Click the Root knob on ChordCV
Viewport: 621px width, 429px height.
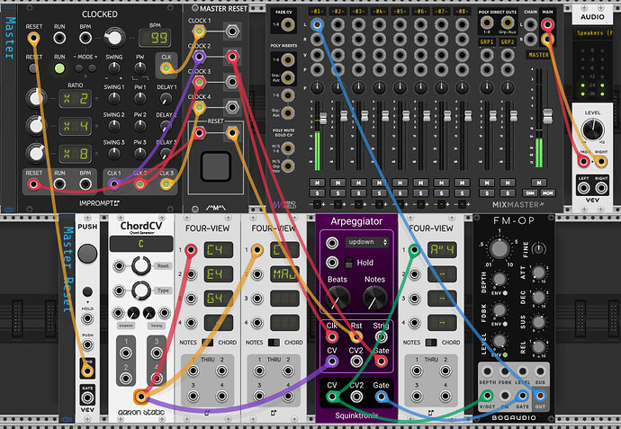coord(141,266)
